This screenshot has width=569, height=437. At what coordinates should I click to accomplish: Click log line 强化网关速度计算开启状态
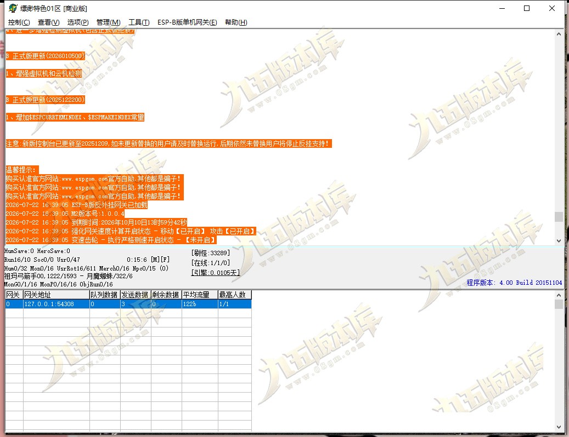[x=131, y=231]
